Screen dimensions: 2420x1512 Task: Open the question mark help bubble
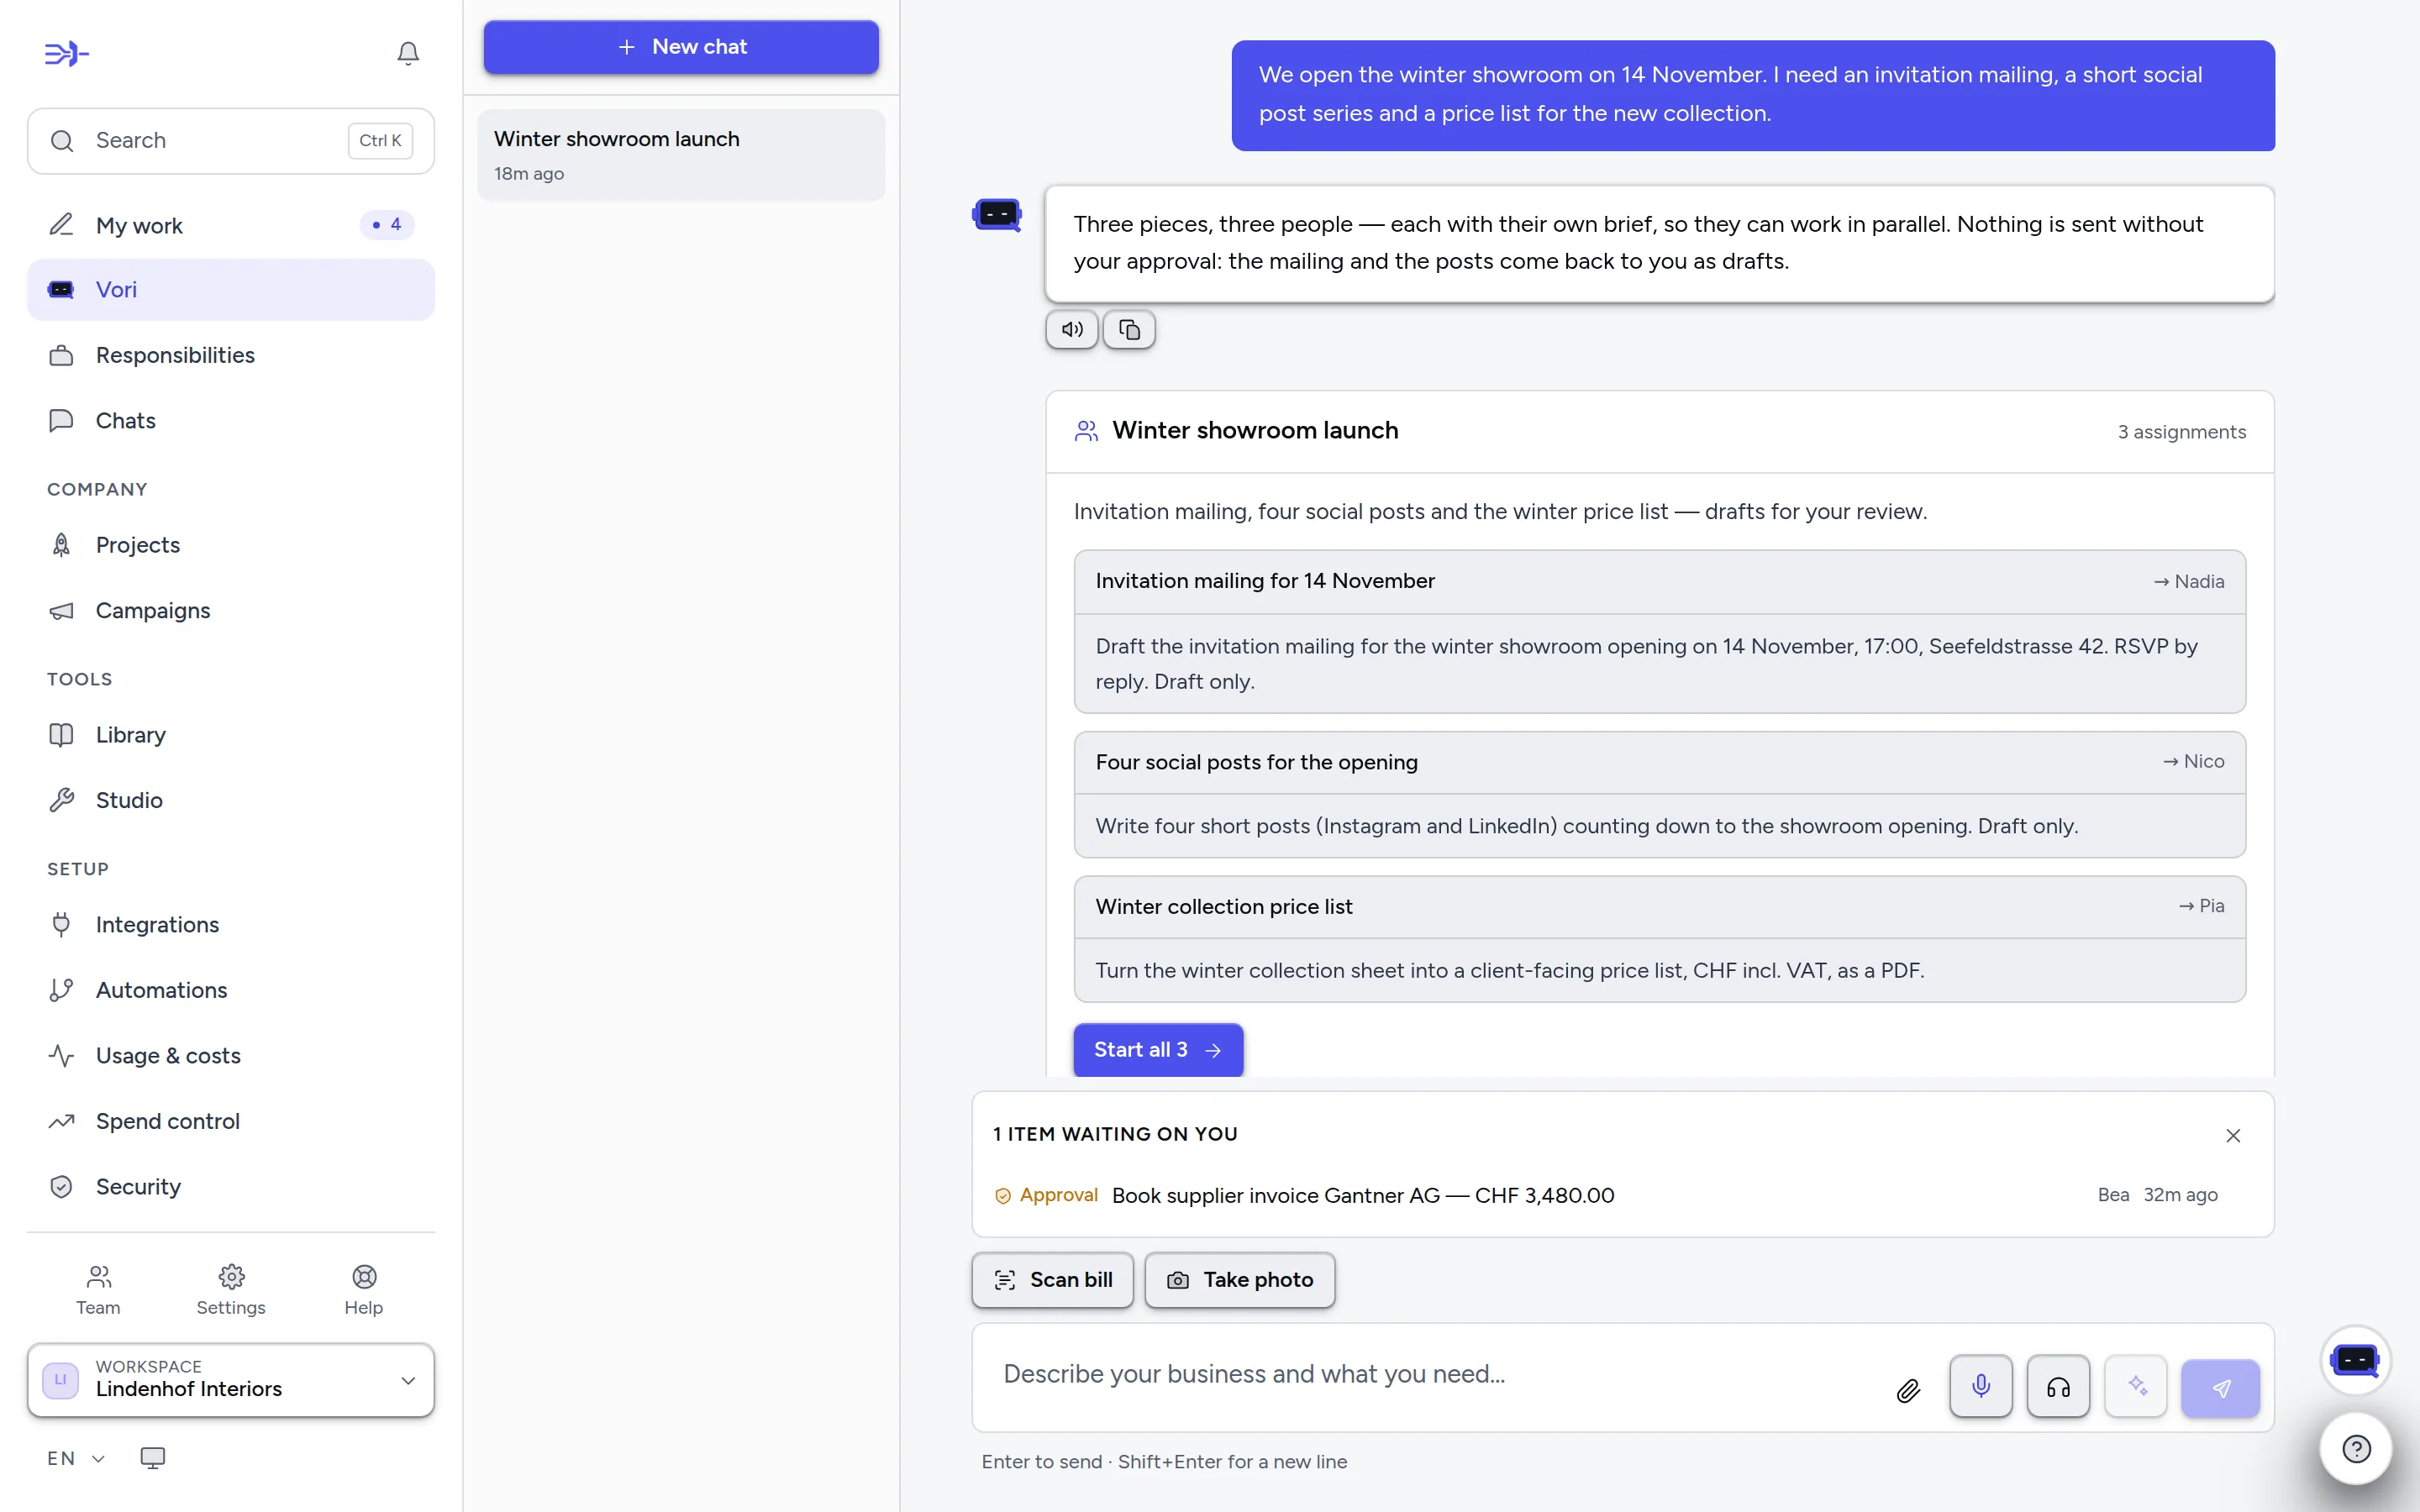click(2356, 1448)
